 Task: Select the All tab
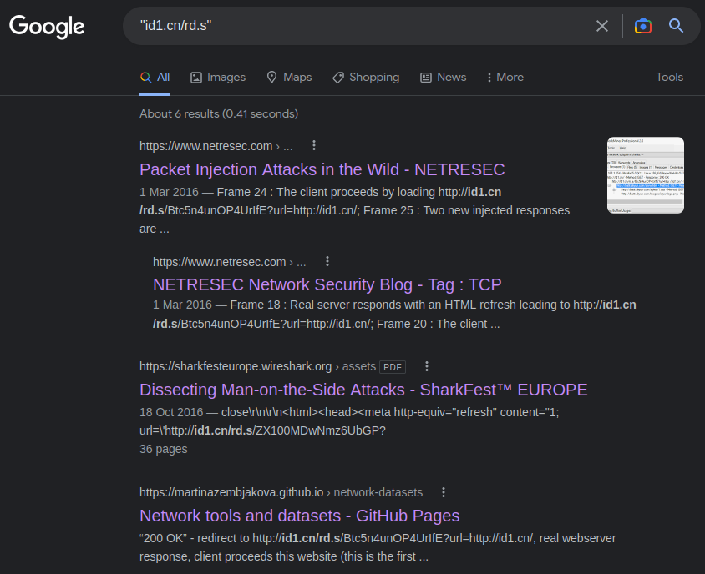(155, 78)
